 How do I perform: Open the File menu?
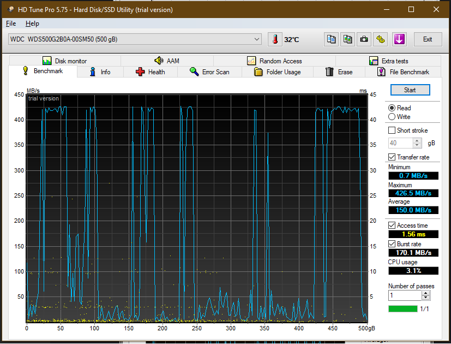11,23
